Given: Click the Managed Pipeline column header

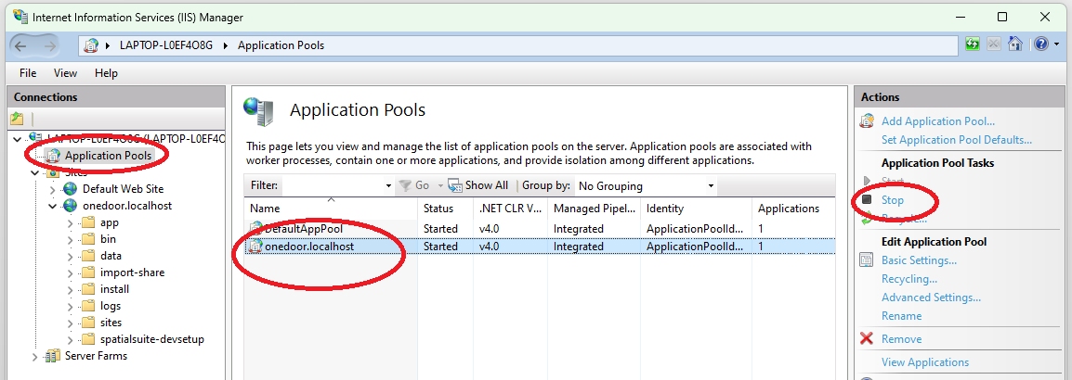Looking at the screenshot, I should click(595, 209).
